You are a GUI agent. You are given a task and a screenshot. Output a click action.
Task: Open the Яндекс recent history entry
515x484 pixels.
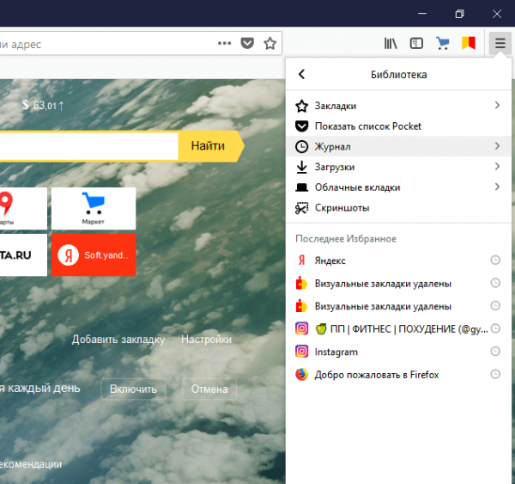[398, 260]
